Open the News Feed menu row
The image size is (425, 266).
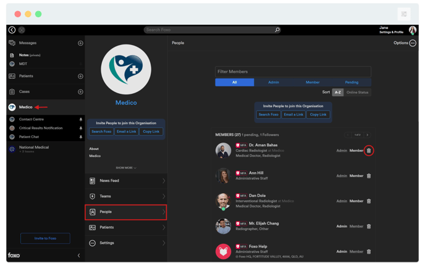pyautogui.click(x=126, y=181)
